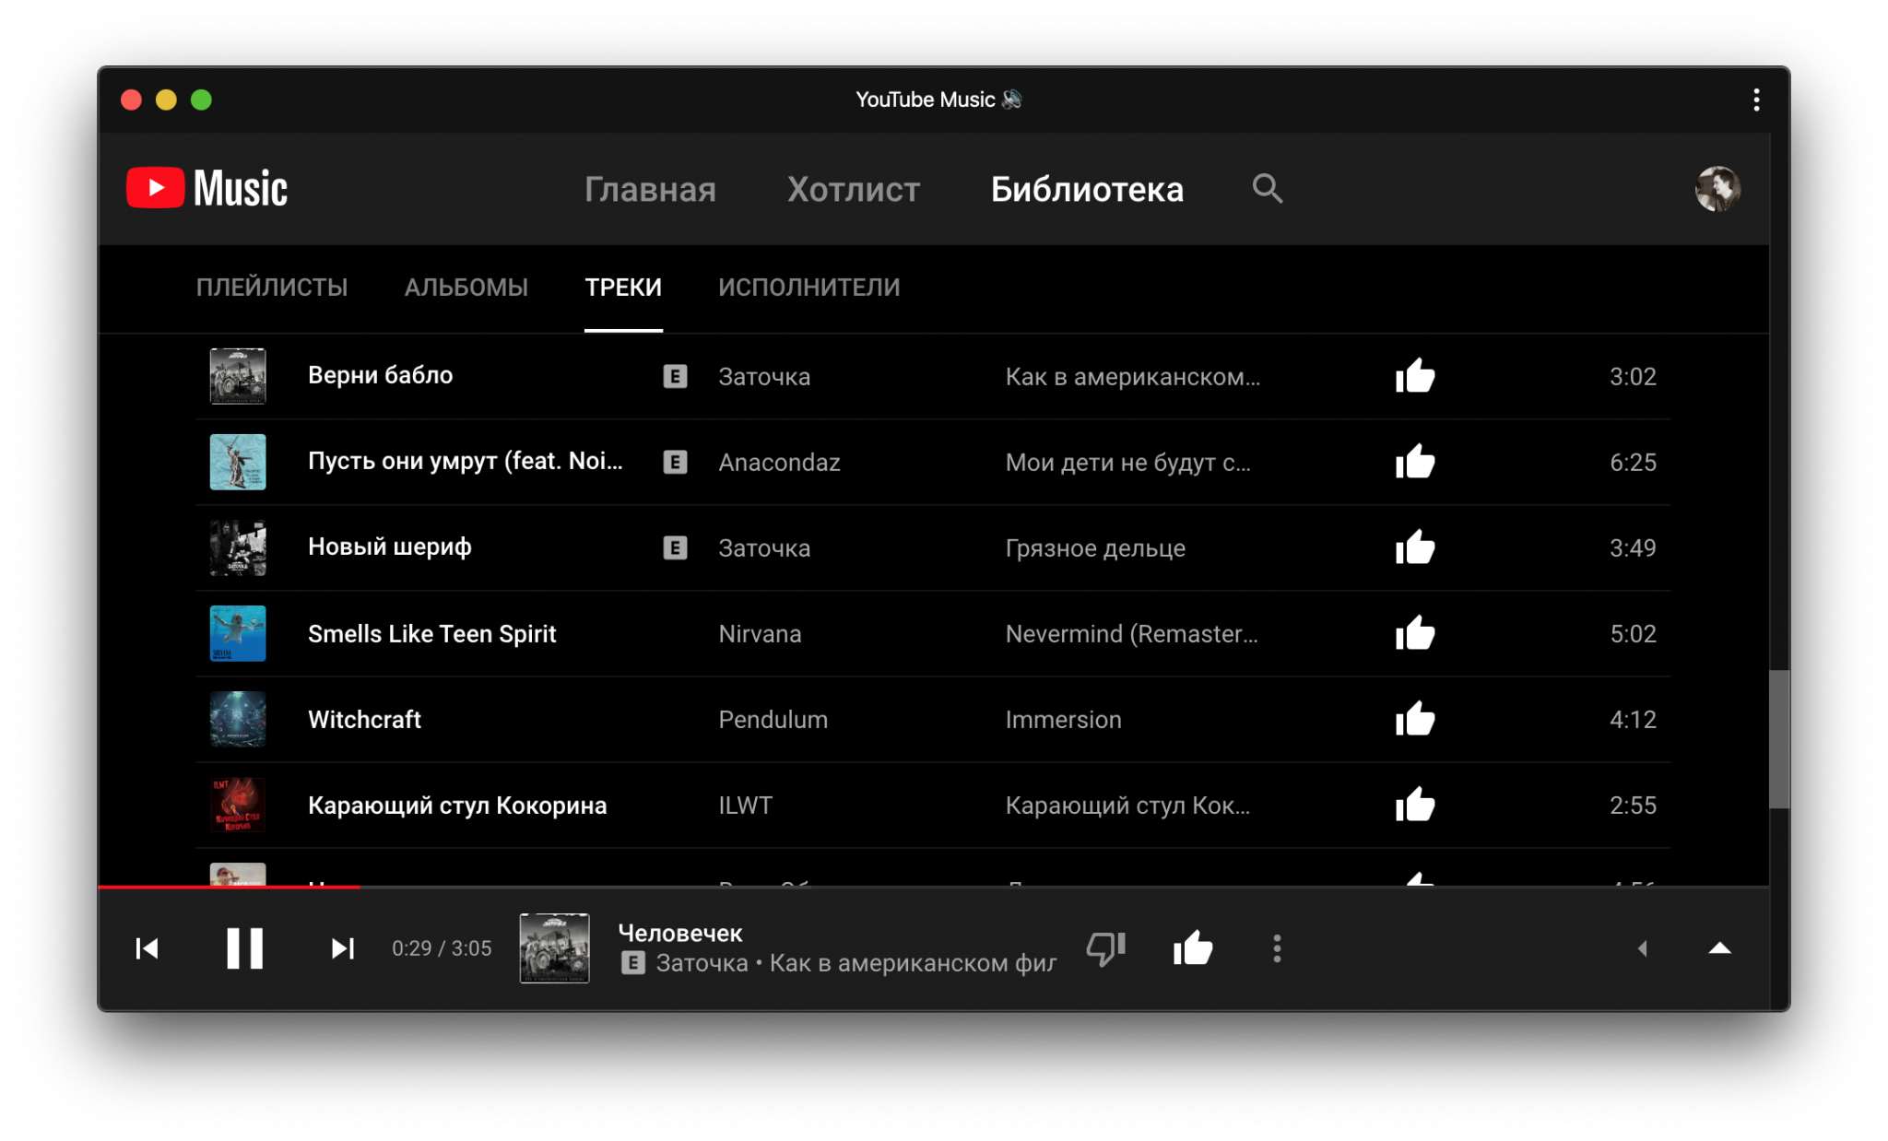Image resolution: width=1888 pixels, height=1141 pixels.
Task: Click the dislike icon on currently playing track
Action: coord(1108,948)
